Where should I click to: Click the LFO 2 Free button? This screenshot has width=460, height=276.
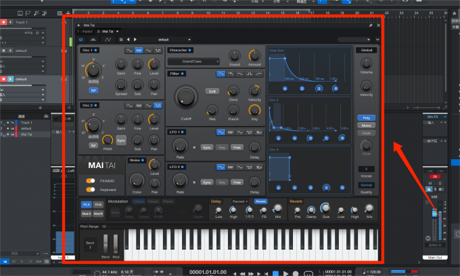click(237, 182)
